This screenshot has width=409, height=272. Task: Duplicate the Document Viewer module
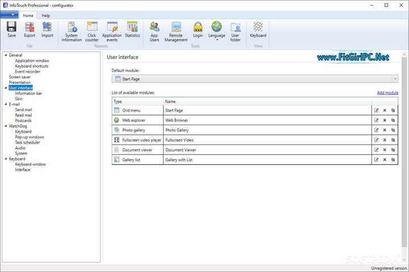(x=393, y=150)
